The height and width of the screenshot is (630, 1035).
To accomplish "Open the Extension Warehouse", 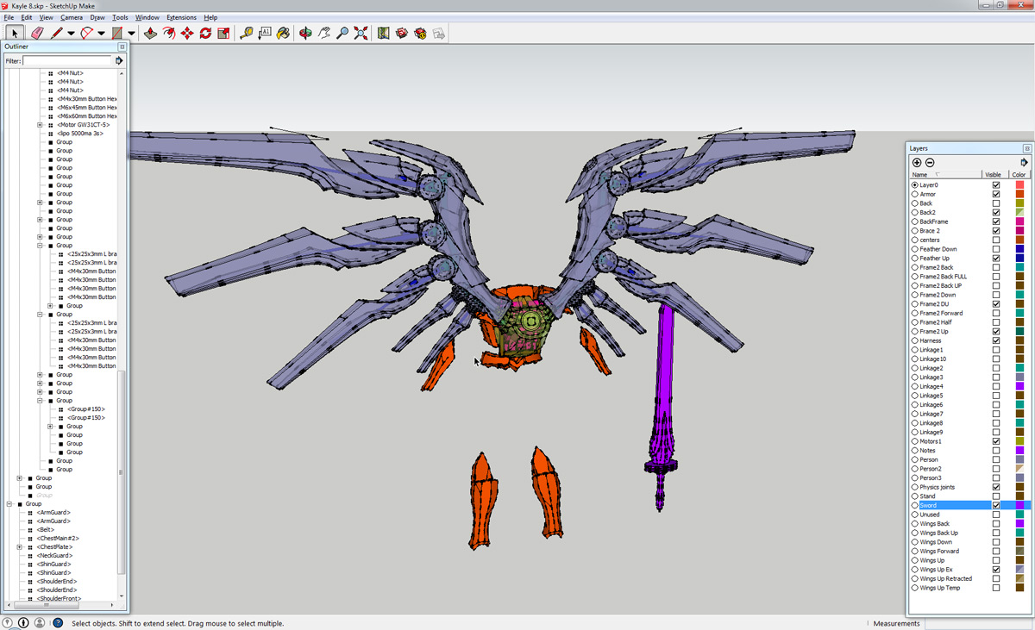I will click(420, 34).
